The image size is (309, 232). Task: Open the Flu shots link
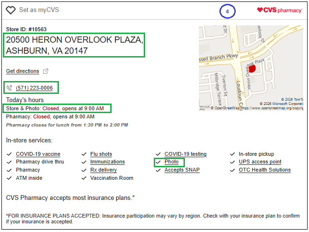(101, 154)
